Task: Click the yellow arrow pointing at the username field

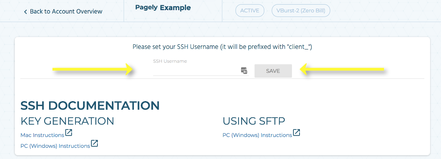Action: coord(93,69)
